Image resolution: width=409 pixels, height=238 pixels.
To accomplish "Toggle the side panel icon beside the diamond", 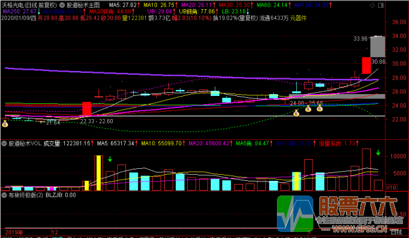I will point(381,5).
